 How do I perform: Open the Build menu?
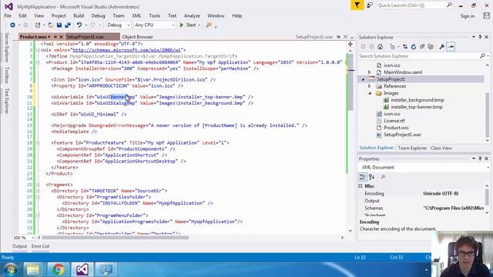[79, 15]
